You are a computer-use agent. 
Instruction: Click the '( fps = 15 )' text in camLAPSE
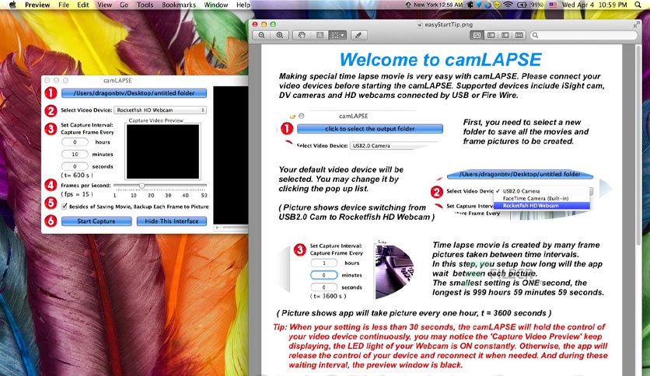point(77,194)
